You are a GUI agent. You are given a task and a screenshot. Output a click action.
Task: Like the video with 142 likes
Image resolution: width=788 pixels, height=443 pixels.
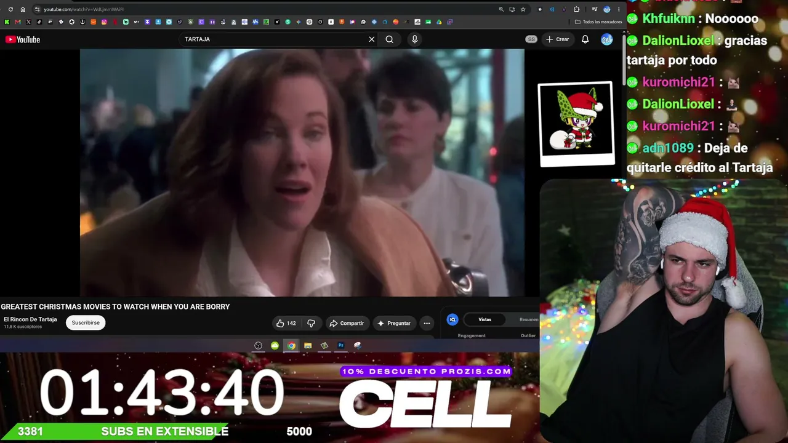click(286, 323)
